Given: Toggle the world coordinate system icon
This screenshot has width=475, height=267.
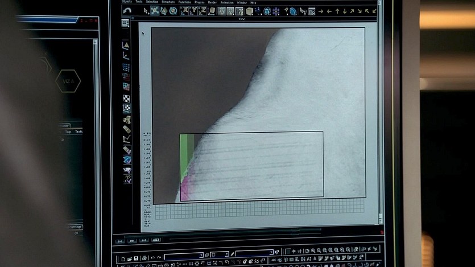Looking at the screenshot, I should (x=212, y=11).
